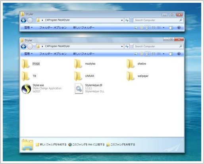Select details list view in upper window
This screenshot has height=164, width=204.
(x=159, y=28)
